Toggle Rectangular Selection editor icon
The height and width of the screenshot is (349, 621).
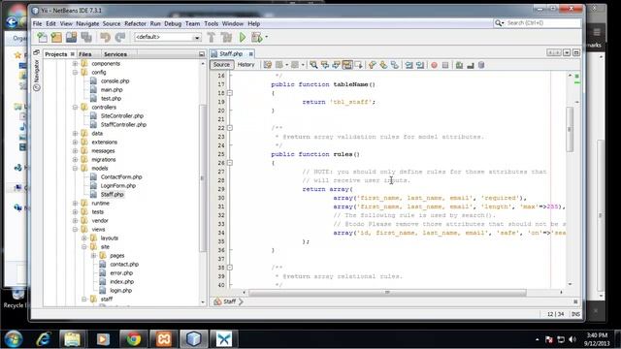click(x=358, y=65)
